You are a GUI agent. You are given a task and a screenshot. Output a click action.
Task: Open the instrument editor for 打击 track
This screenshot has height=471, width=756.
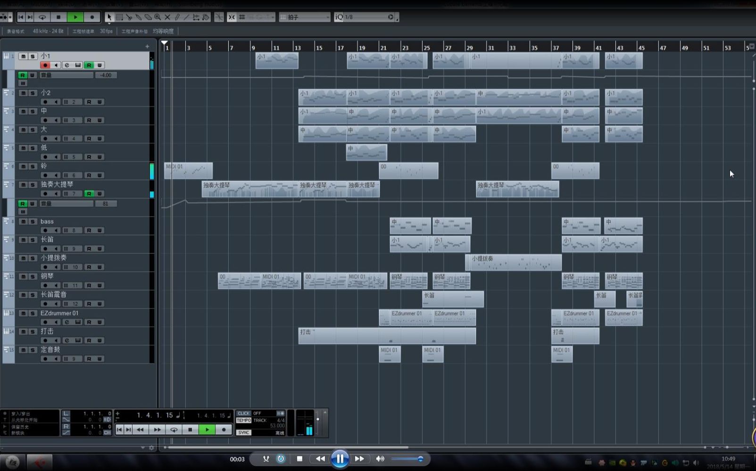[x=78, y=341]
